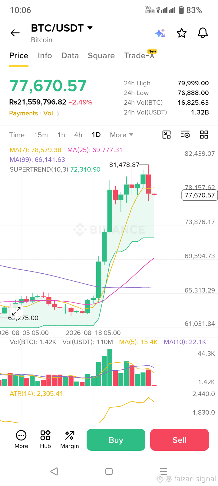This screenshot has height=486, width=218.
Task: Tap the 62,275.00 low marker on chart
Action: click(23, 318)
